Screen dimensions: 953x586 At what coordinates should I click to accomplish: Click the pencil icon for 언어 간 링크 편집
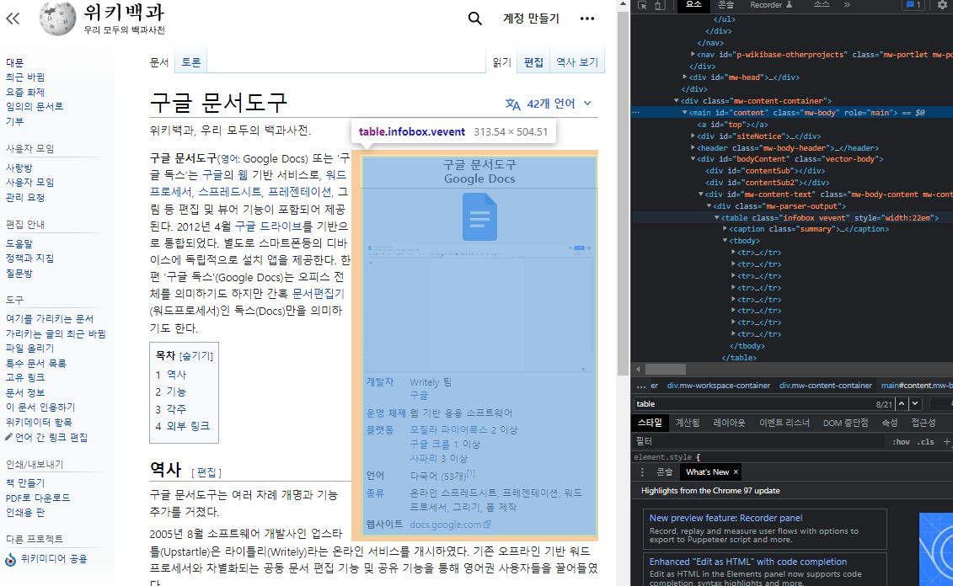[x=8, y=437]
